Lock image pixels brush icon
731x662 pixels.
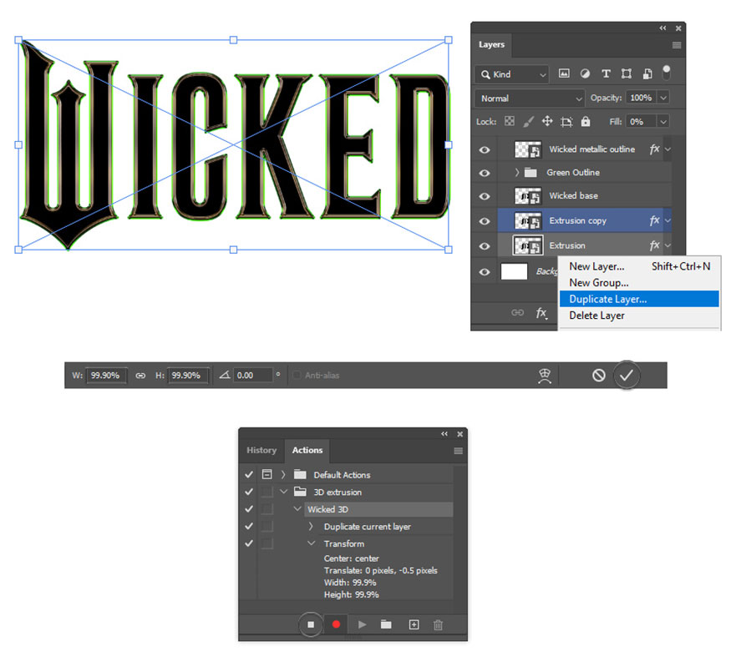tap(528, 122)
